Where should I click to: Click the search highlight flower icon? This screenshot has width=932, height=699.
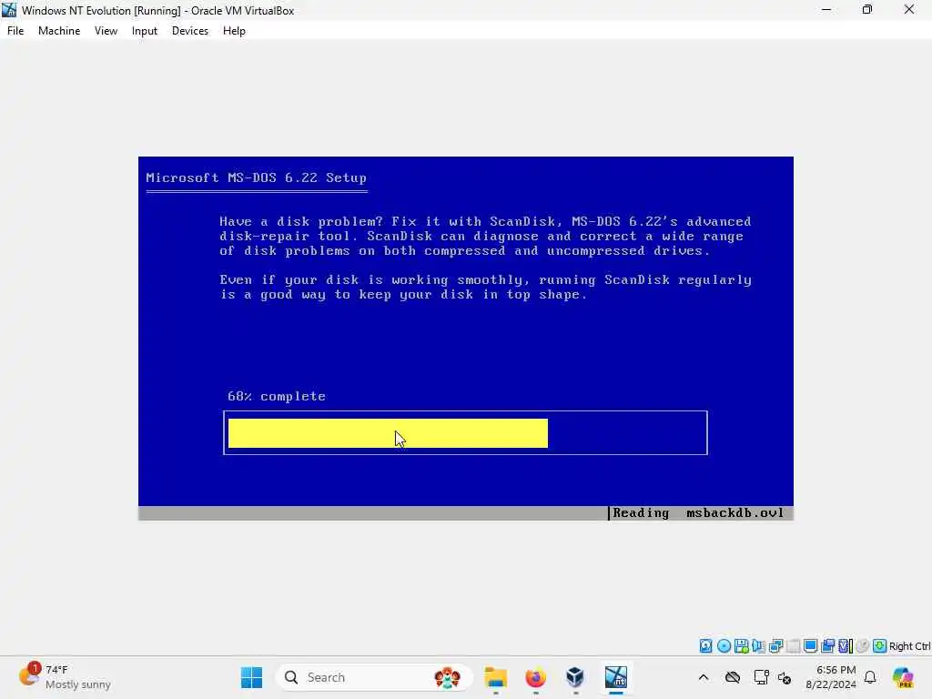pos(447,677)
